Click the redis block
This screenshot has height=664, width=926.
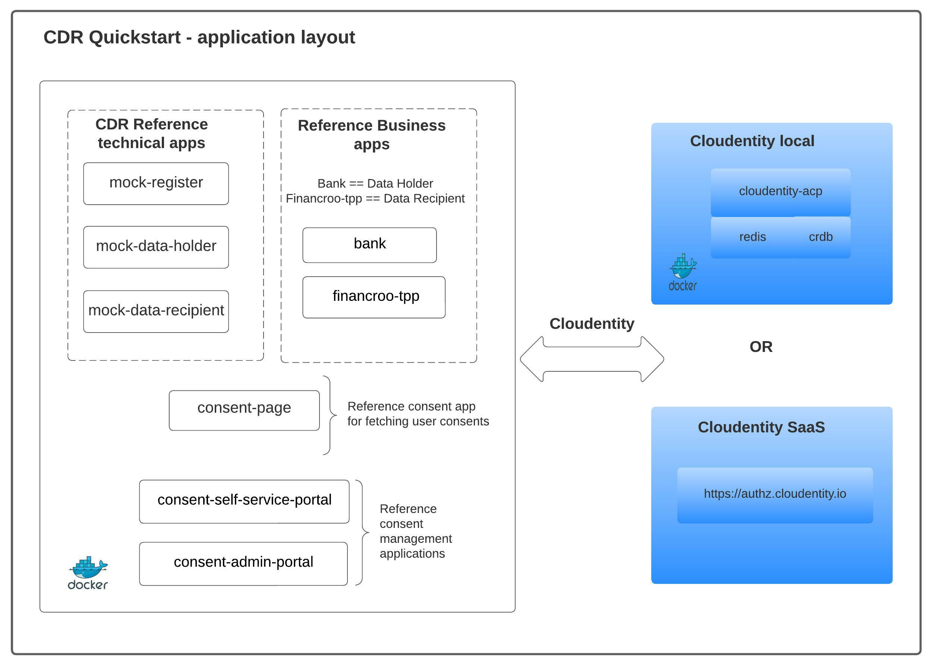[x=752, y=237]
